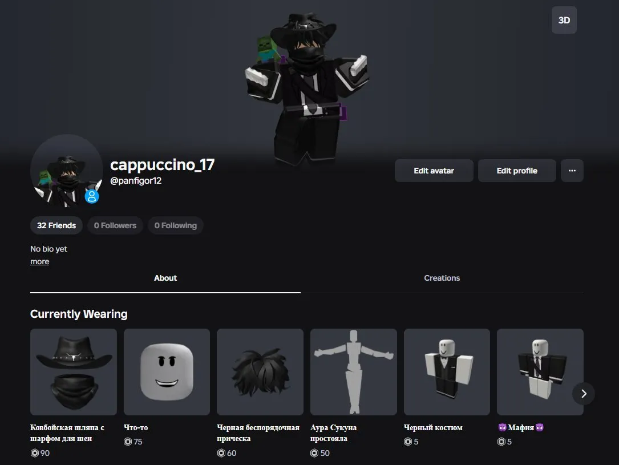
Task: Show next Currently Wearing items arrow
Action: (584, 394)
